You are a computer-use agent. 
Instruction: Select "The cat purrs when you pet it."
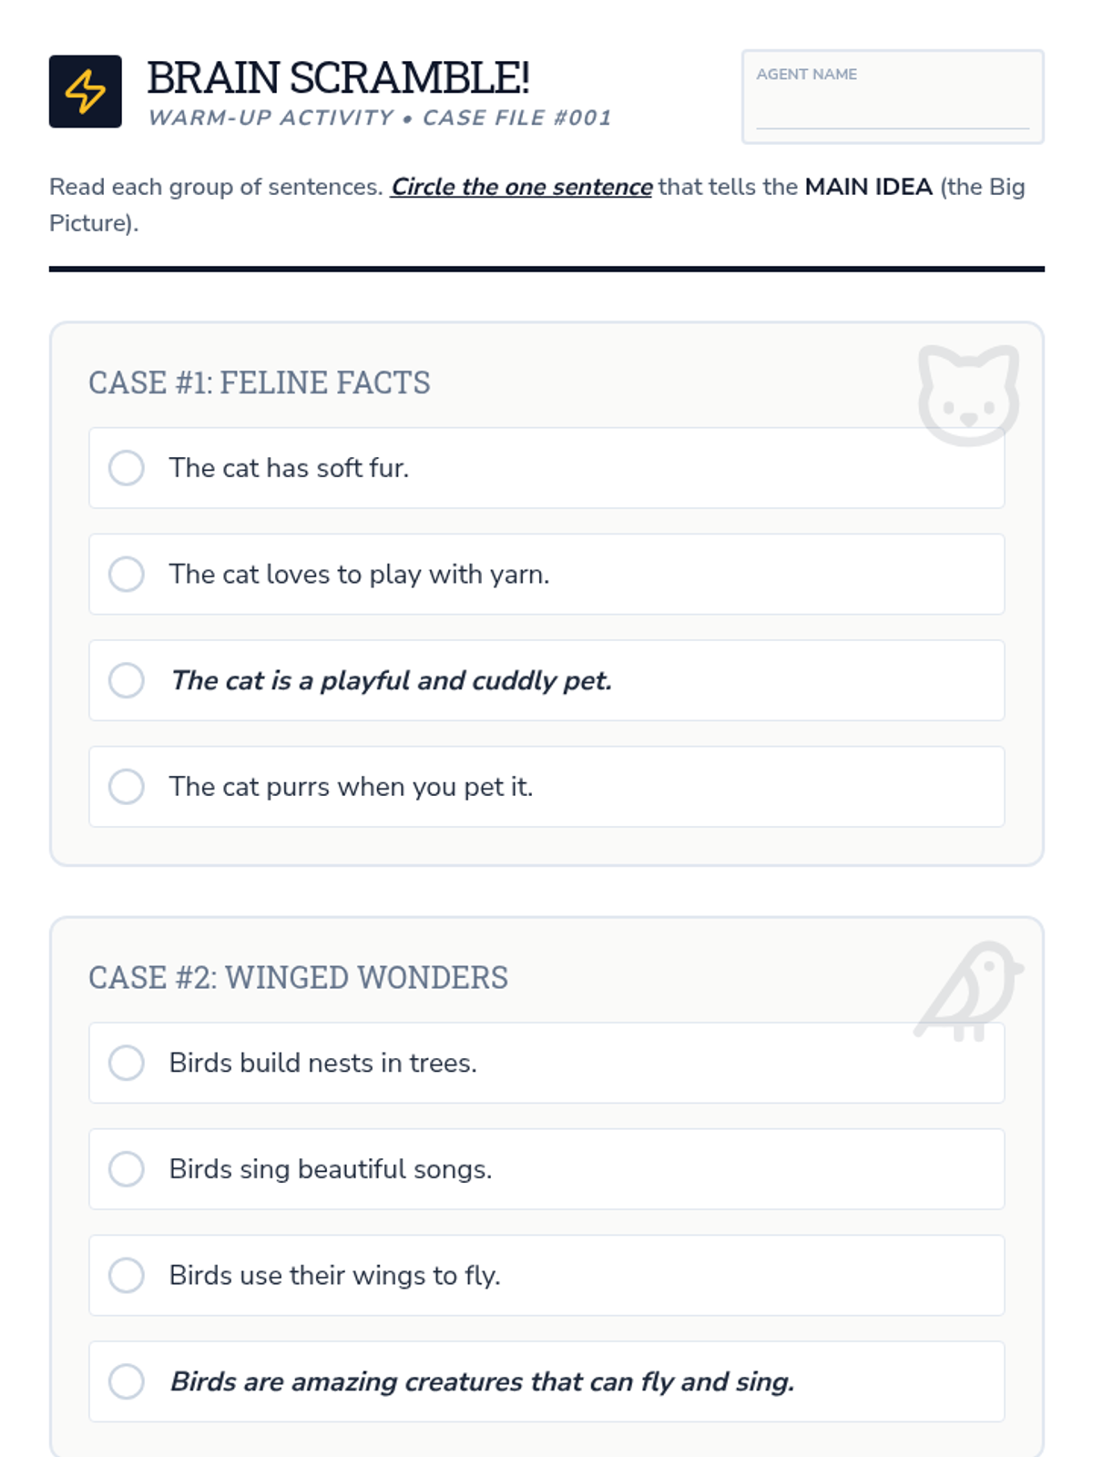coord(127,787)
